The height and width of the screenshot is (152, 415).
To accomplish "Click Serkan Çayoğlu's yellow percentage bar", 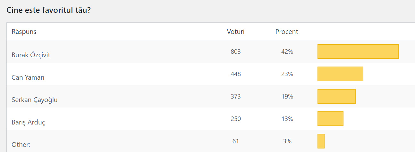I will (337, 96).
